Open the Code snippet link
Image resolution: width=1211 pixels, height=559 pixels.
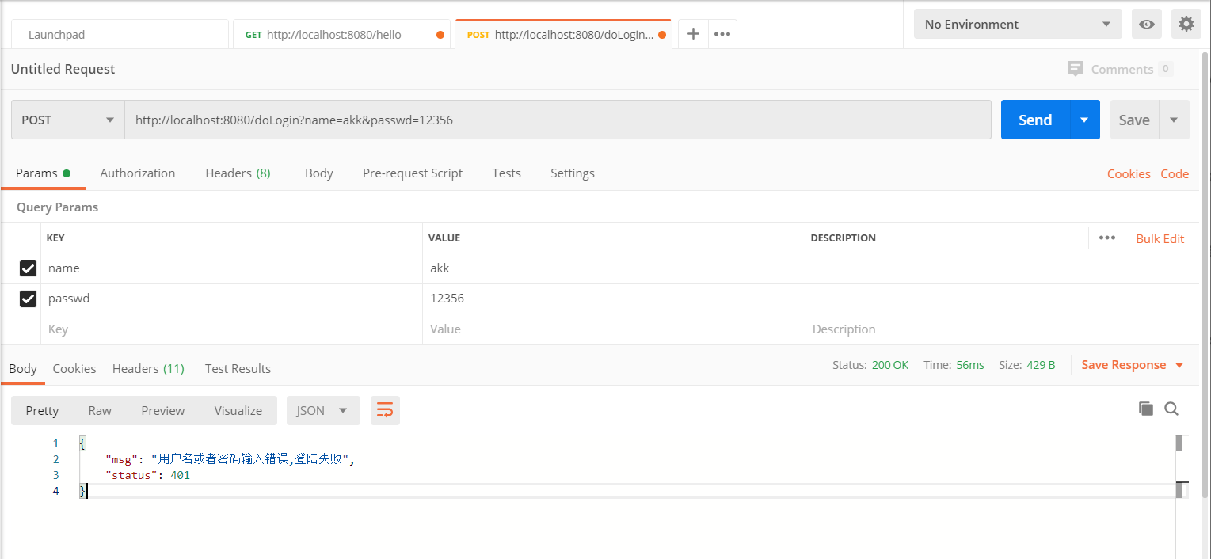coord(1175,174)
